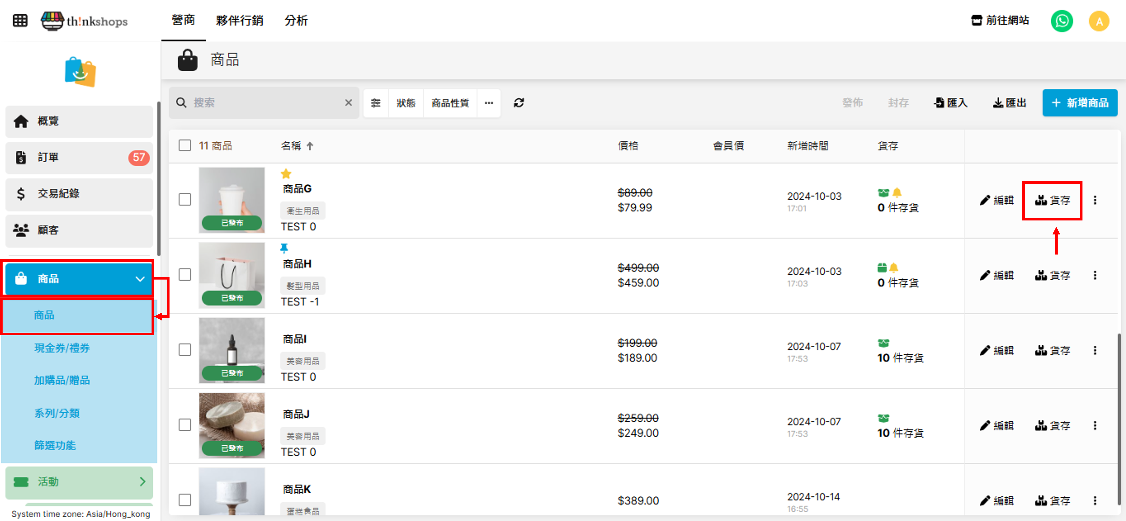The width and height of the screenshot is (1126, 521).
Task: Click the refresh list icon
Action: [x=518, y=103]
